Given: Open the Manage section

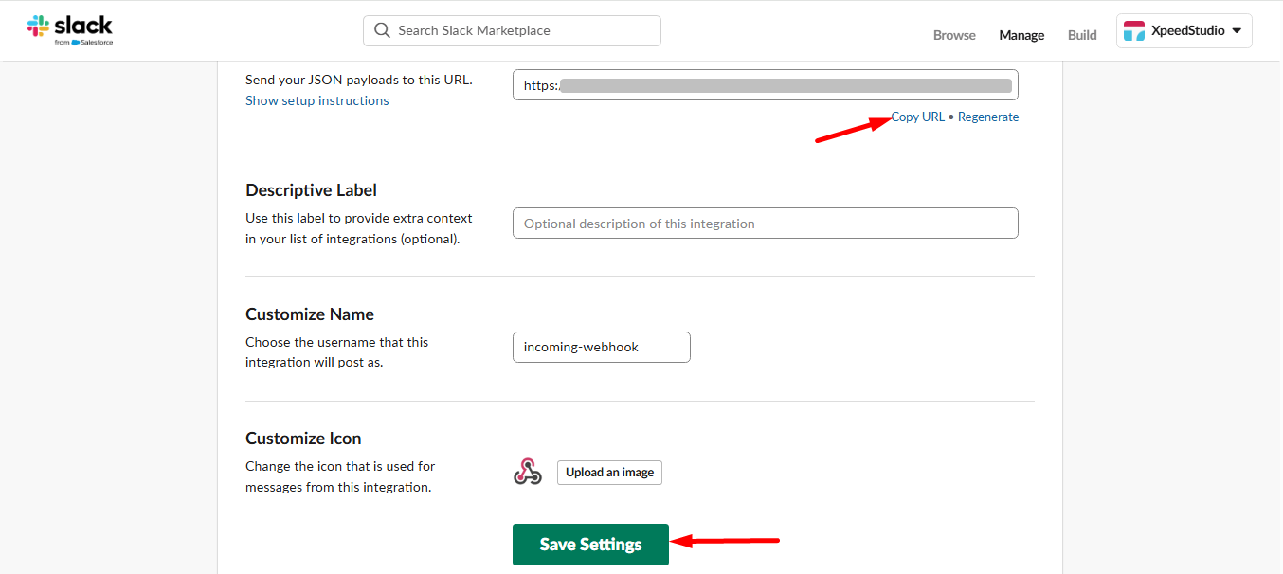Looking at the screenshot, I should pyautogui.click(x=1021, y=35).
